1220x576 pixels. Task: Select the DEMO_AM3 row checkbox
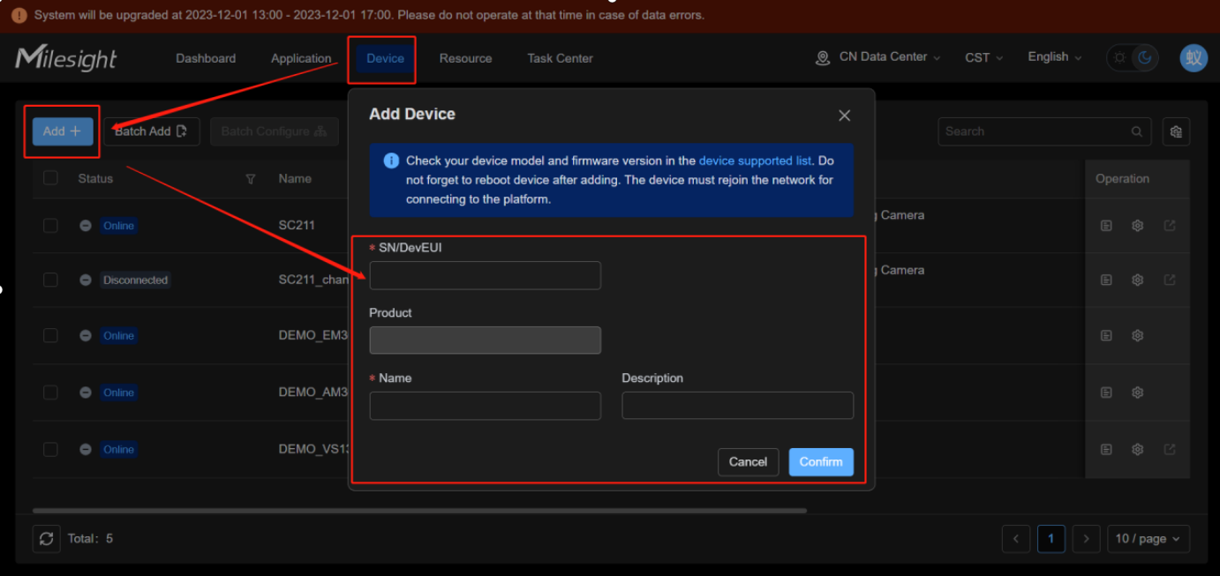pyautogui.click(x=50, y=393)
